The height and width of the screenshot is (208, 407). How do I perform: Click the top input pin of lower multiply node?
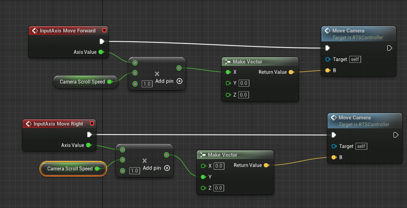point(122,150)
